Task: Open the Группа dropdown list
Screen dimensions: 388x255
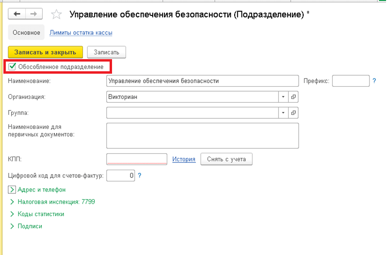Action: click(x=283, y=113)
